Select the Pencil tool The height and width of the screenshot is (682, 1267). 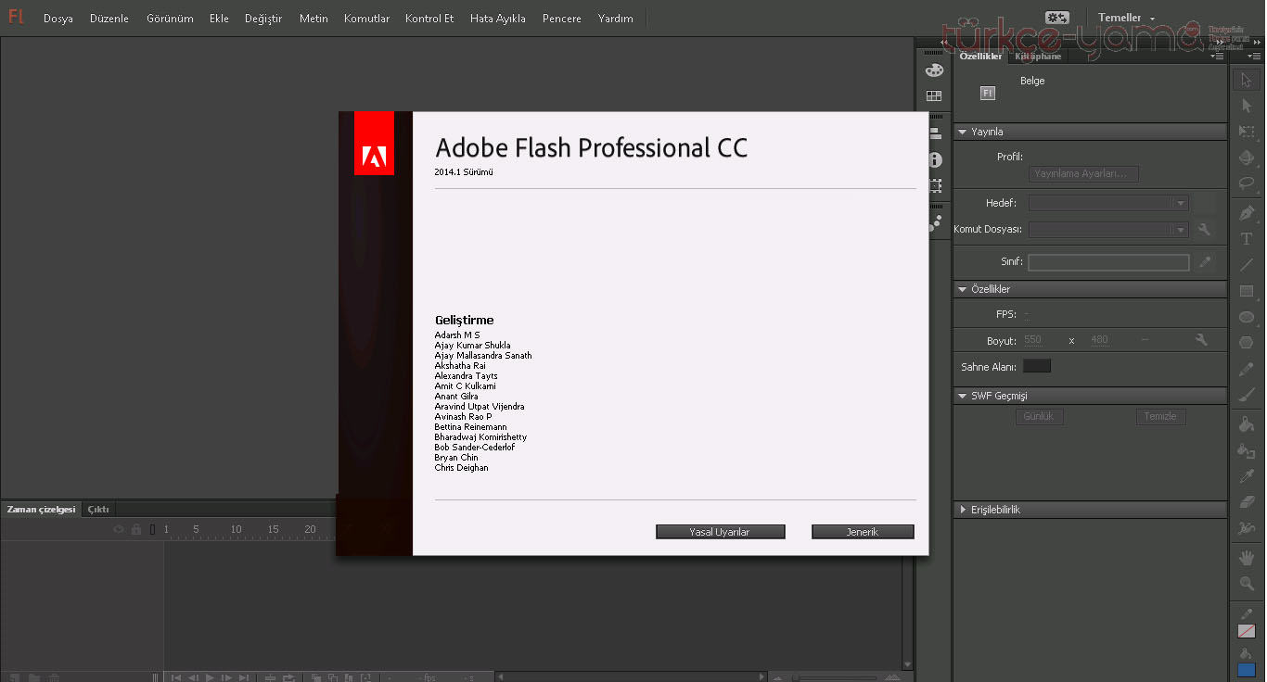click(x=1247, y=369)
